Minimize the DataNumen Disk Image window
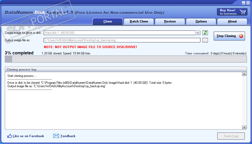Image resolution: width=252 pixels, height=144 pixels. click(244, 3)
